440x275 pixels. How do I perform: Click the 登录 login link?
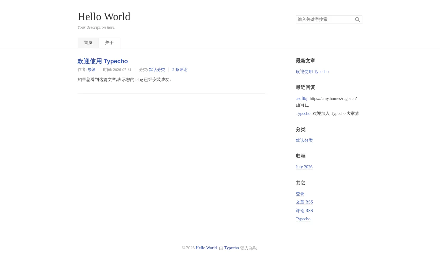(300, 194)
